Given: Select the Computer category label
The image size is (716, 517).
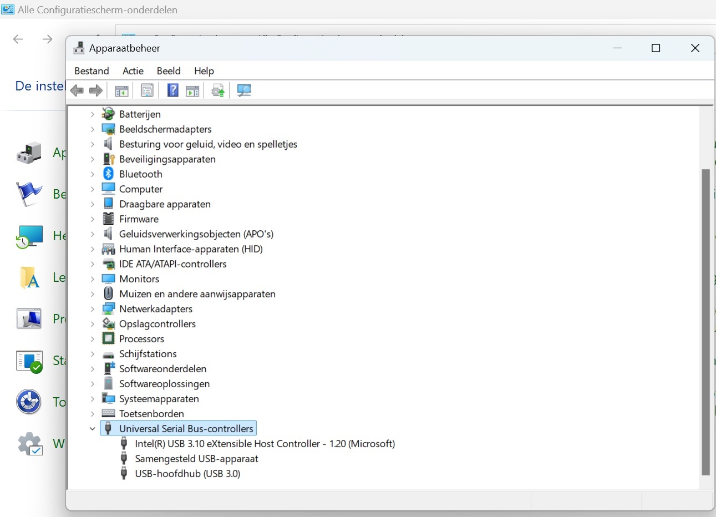Looking at the screenshot, I should 141,189.
